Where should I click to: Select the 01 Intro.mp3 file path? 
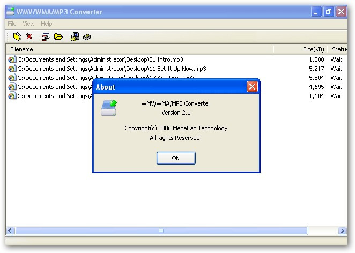(x=100, y=59)
